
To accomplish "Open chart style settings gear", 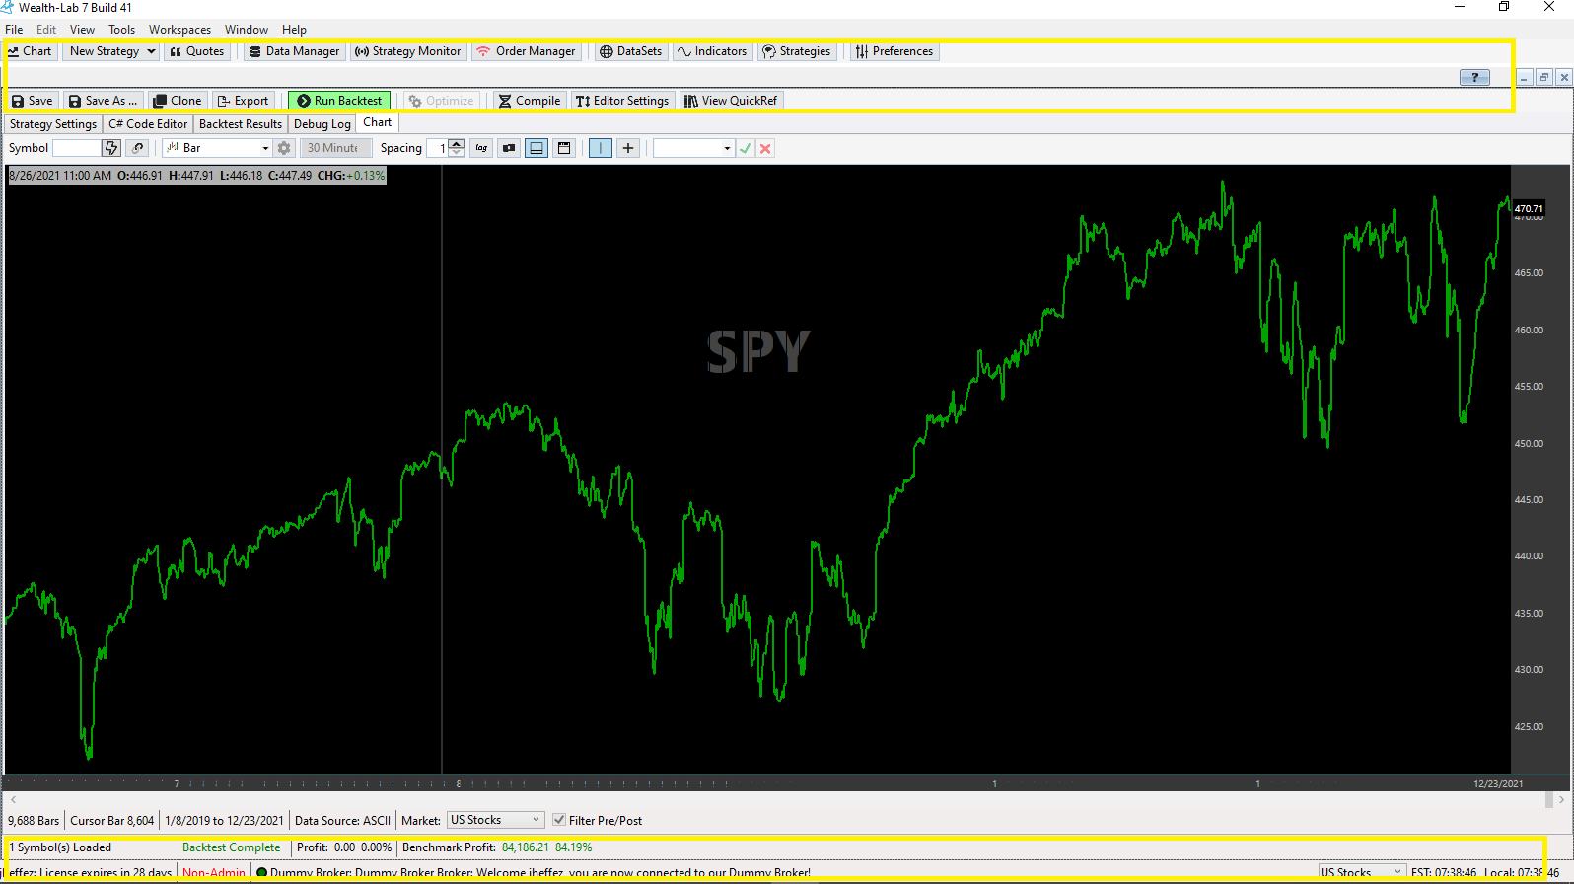I will click(284, 148).
